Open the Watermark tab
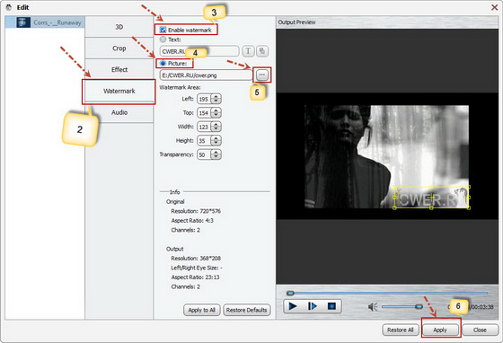The width and height of the screenshot is (503, 343). 119,91
